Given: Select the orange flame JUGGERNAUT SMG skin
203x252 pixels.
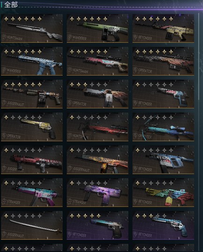Looking at the screenshot, I should tap(97, 160).
